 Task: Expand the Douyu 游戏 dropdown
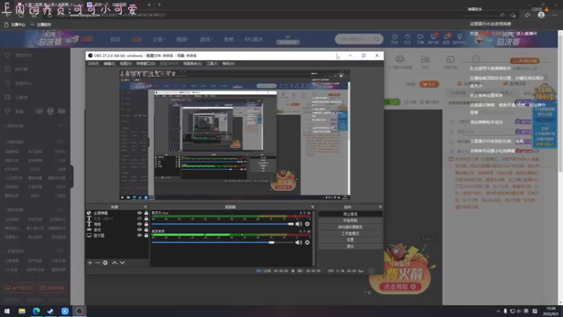206,39
